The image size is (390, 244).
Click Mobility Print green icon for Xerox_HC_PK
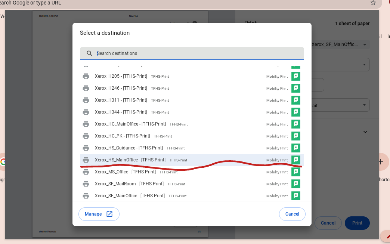[296, 136]
